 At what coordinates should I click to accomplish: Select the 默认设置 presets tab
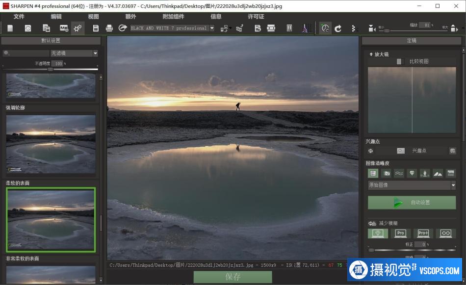click(51, 40)
